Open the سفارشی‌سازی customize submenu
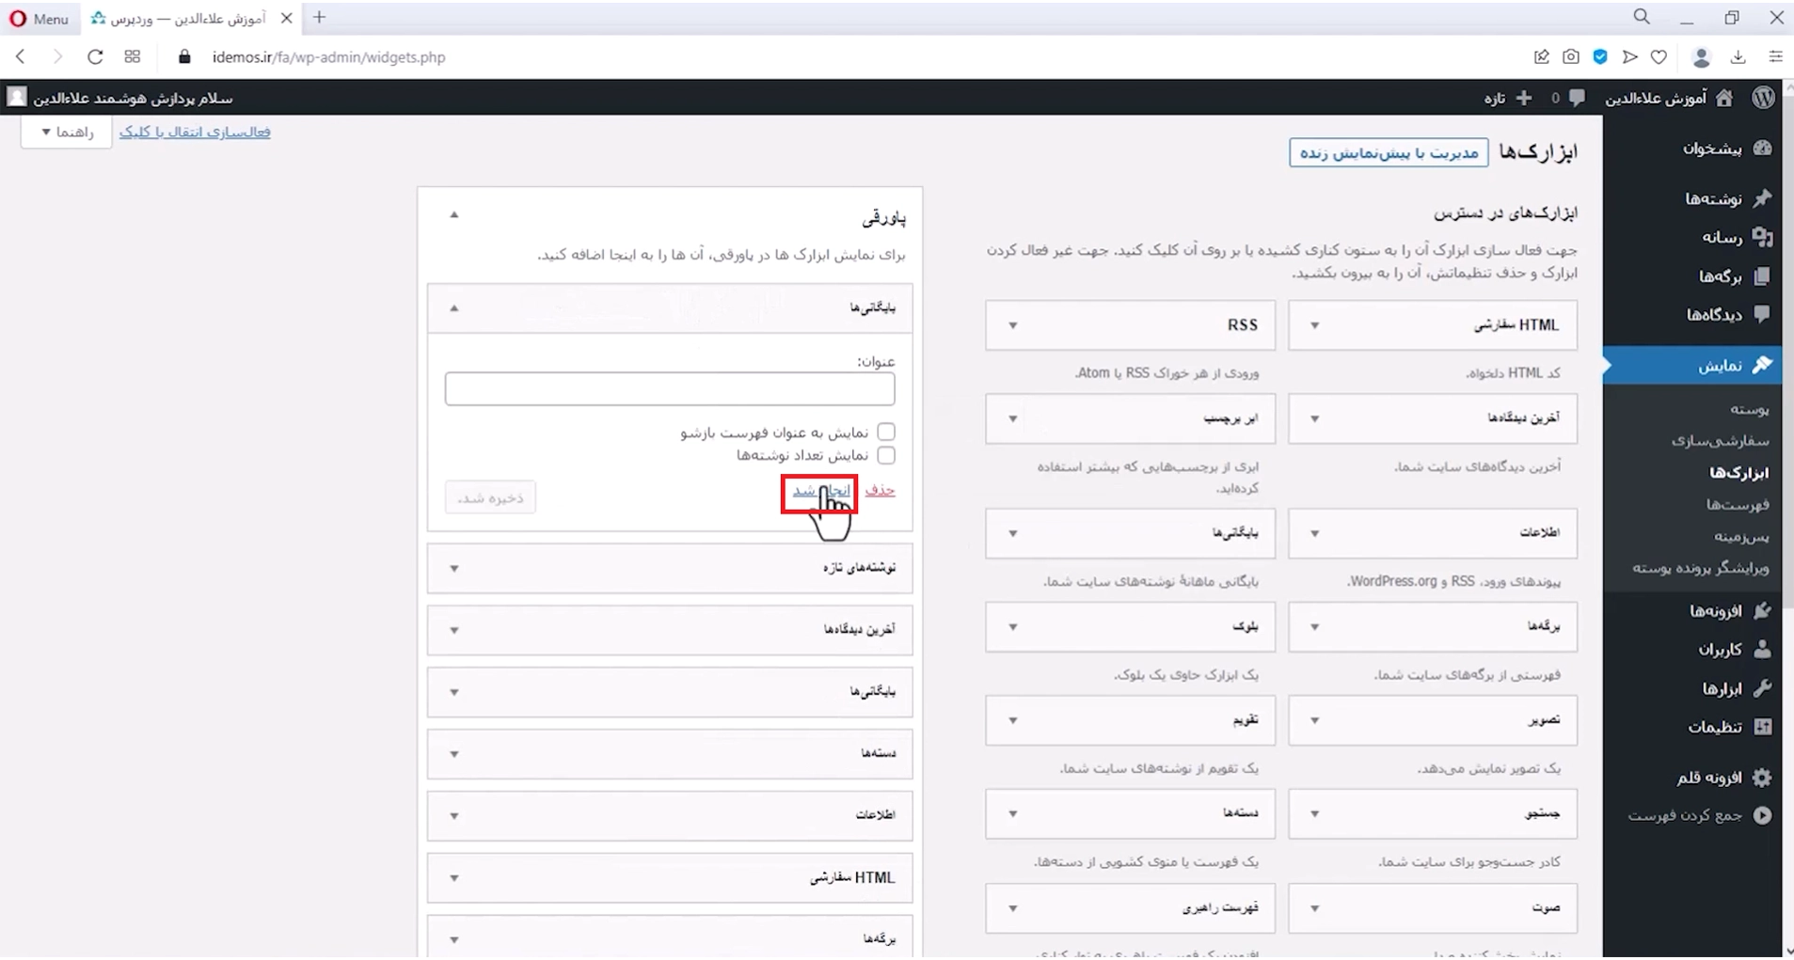 [x=1721, y=440]
